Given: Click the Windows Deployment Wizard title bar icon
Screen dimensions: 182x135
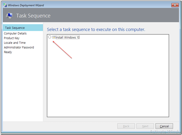Looking at the screenshot, I should tap(5, 5).
